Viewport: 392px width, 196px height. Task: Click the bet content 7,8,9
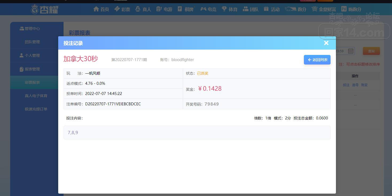tap(73, 133)
